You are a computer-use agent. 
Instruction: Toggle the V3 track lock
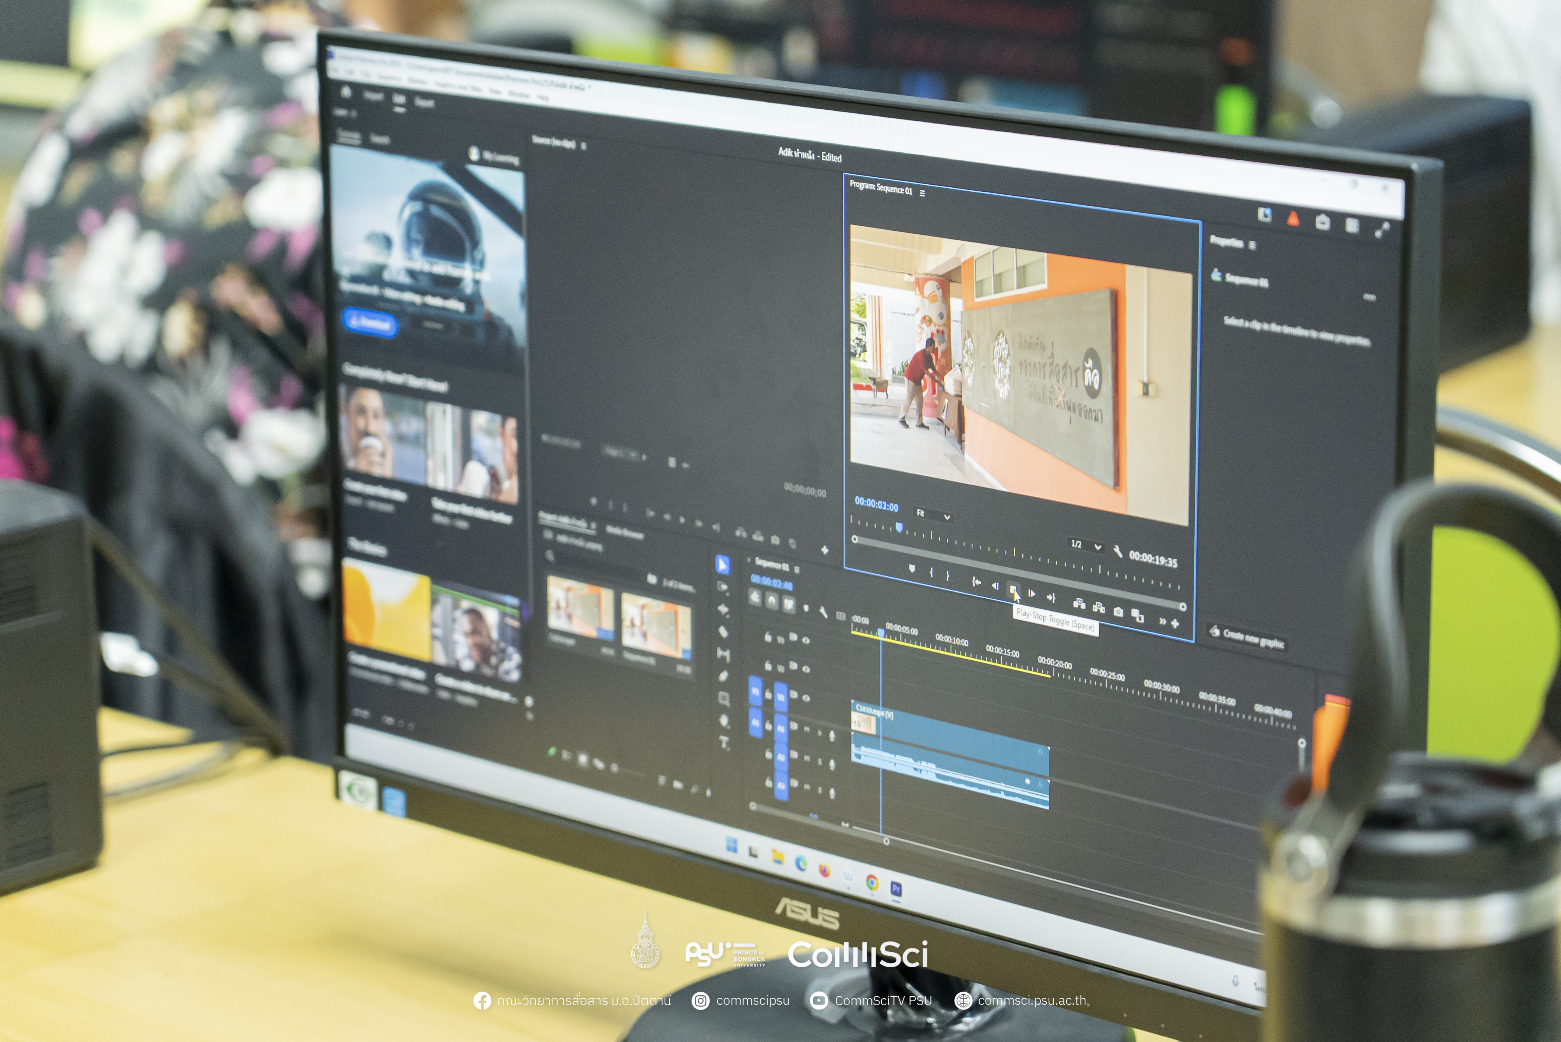(768, 638)
